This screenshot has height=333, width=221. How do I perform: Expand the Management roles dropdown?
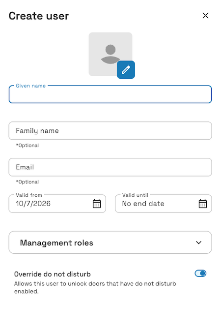pyautogui.click(x=110, y=242)
